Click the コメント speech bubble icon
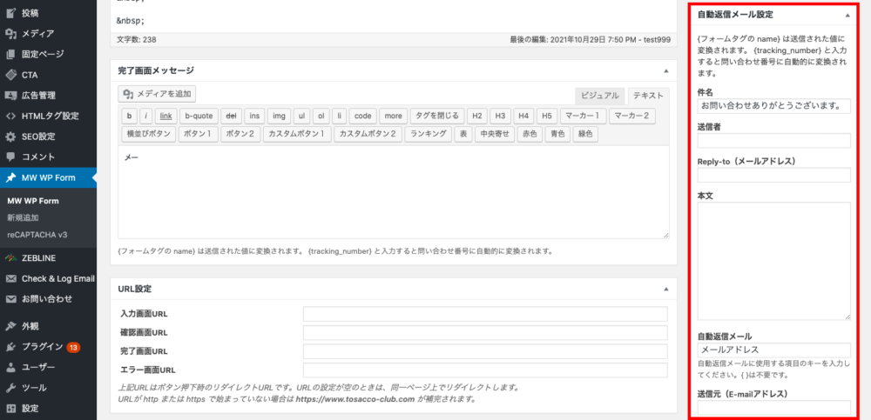Image resolution: width=871 pixels, height=420 pixels. (x=10, y=157)
